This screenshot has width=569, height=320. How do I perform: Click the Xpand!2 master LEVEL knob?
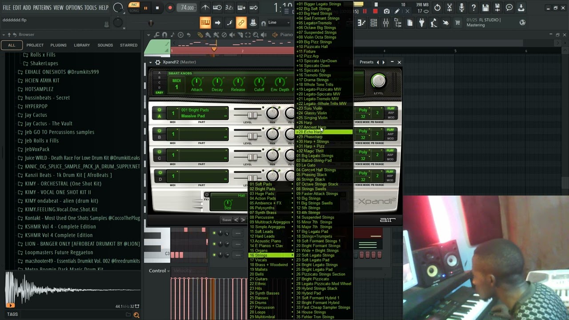pos(378,81)
